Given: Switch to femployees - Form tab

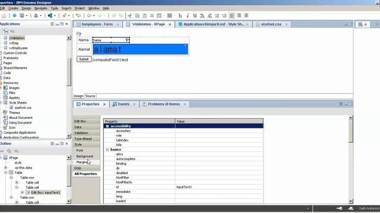Looking at the screenshot, I should 97,24.
